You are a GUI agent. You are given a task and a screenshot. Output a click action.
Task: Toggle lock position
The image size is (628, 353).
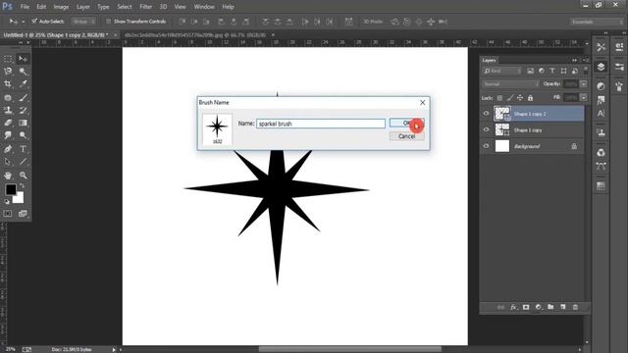pyautogui.click(x=520, y=98)
